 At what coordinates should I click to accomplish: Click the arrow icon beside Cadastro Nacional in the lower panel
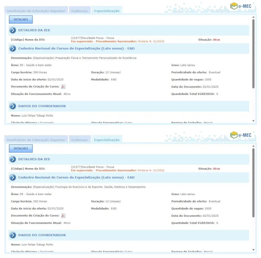click(13, 178)
